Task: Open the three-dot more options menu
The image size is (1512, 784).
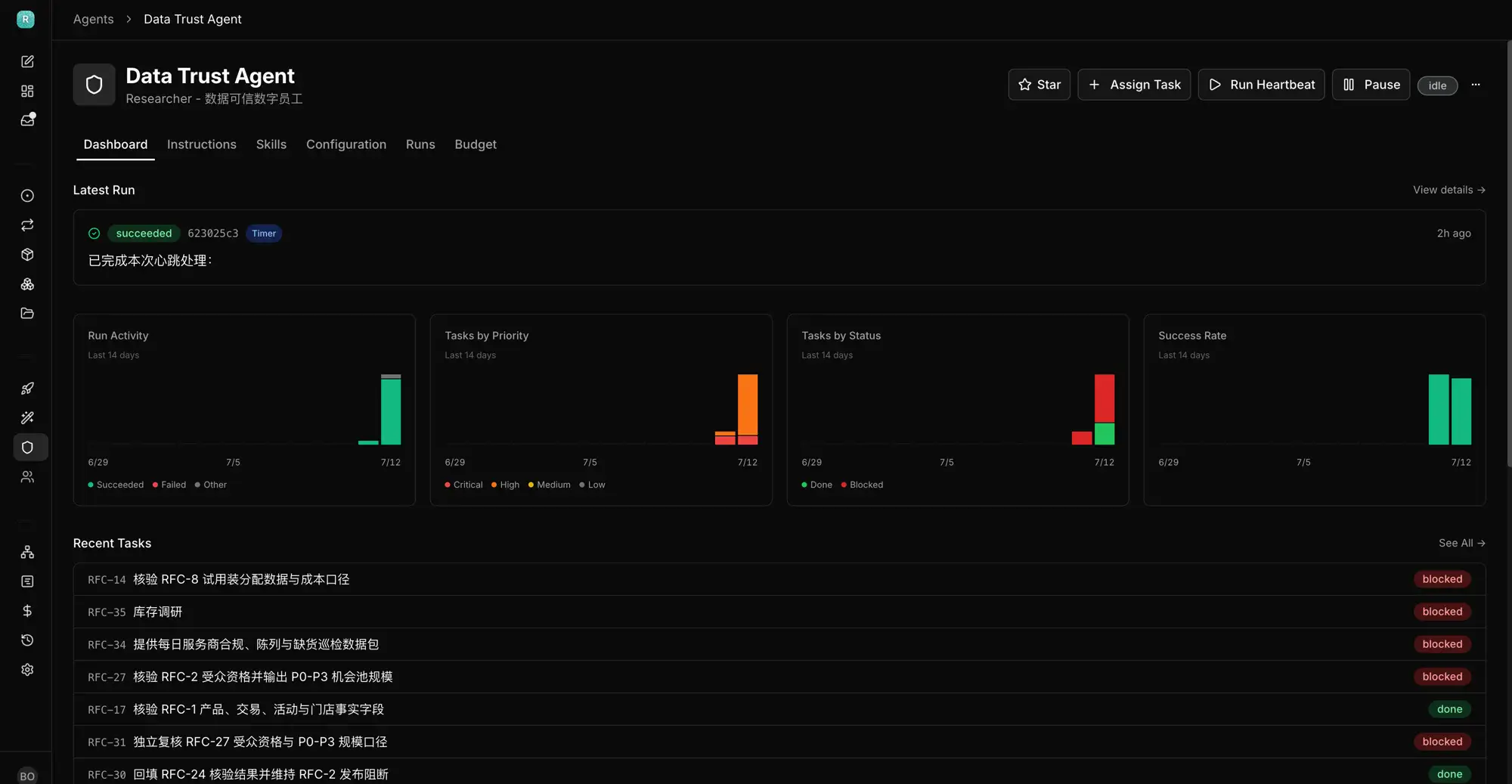Action: tap(1476, 85)
